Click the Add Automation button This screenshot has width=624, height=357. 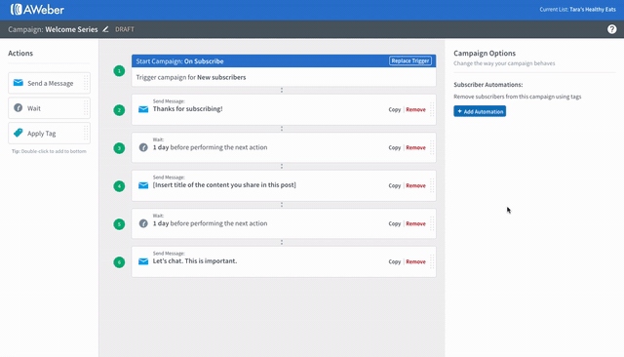click(x=480, y=111)
